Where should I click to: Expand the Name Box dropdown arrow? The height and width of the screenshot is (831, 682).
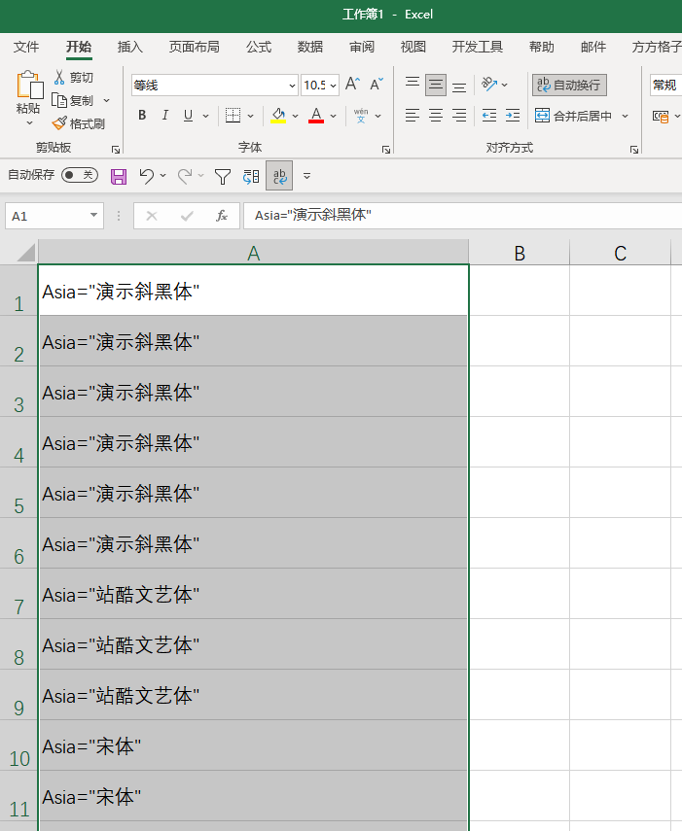coord(93,215)
